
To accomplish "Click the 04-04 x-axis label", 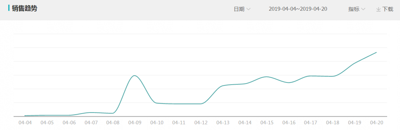I will point(25,122).
